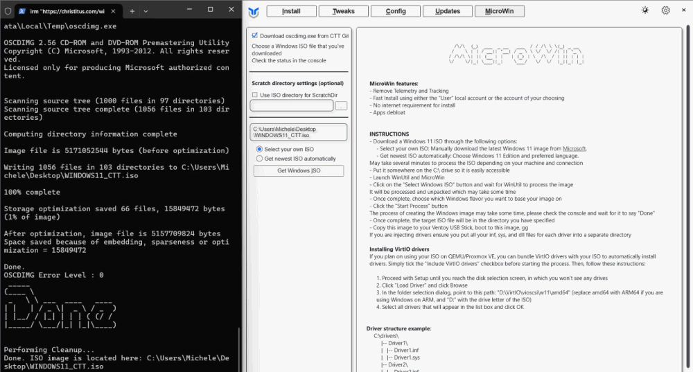
Task: Close the terminal window
Action: [x=231, y=9]
